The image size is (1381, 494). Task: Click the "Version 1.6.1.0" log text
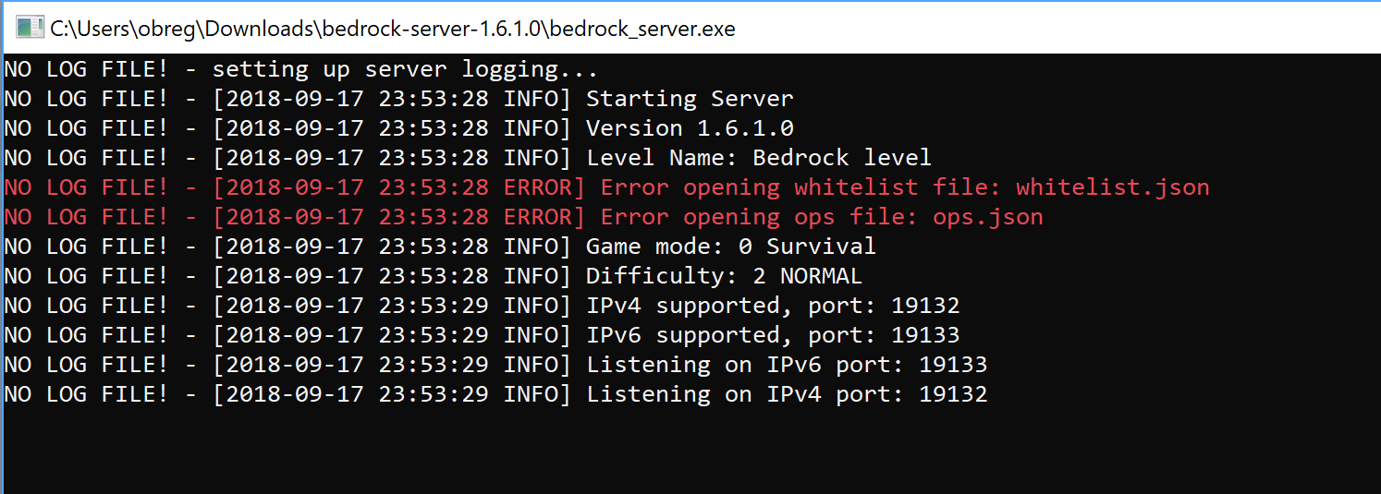(x=690, y=128)
